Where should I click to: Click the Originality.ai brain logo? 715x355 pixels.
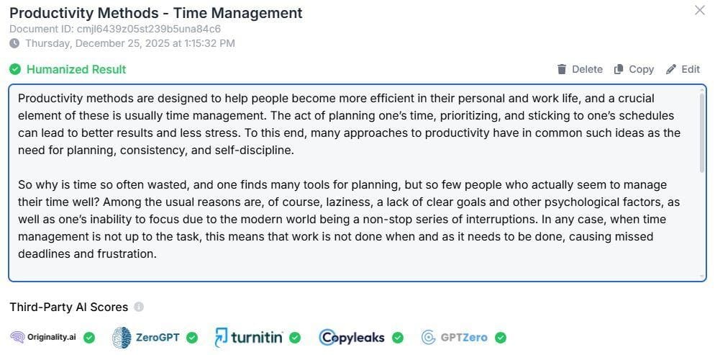(x=17, y=338)
